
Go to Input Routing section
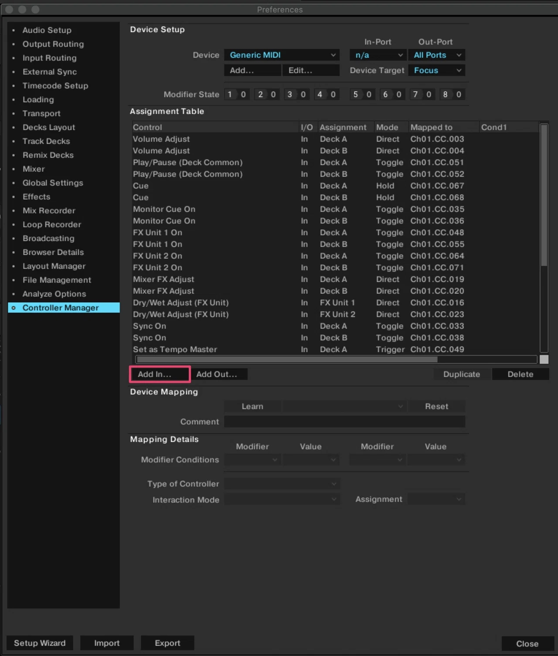49,58
